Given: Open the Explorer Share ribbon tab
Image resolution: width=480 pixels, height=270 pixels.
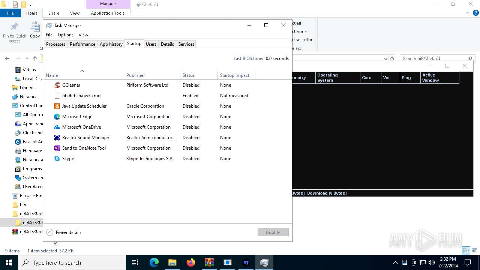Looking at the screenshot, I should click(x=54, y=13).
